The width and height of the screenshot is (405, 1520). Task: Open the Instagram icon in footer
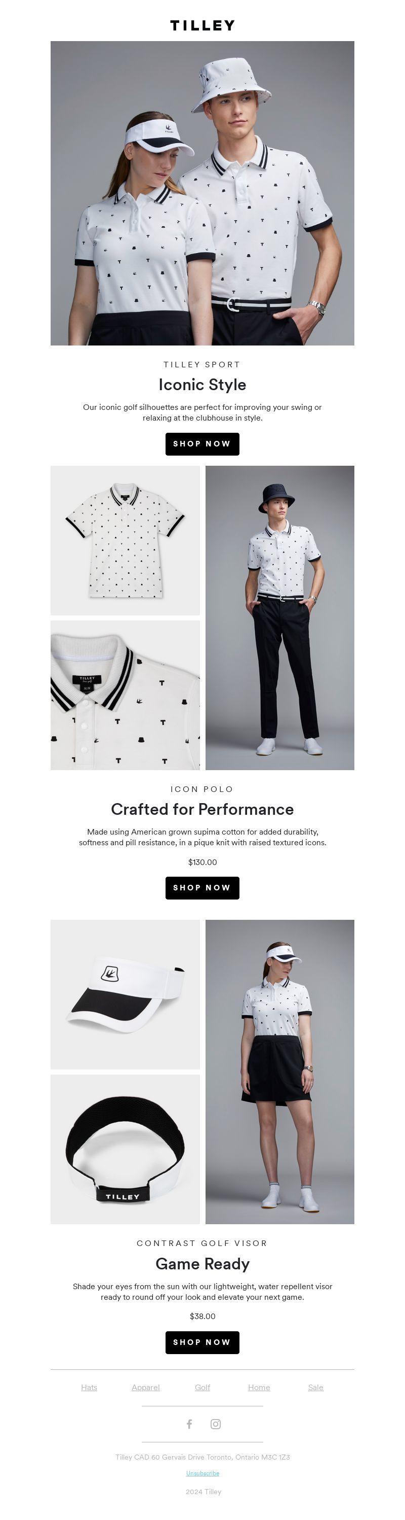click(216, 1424)
